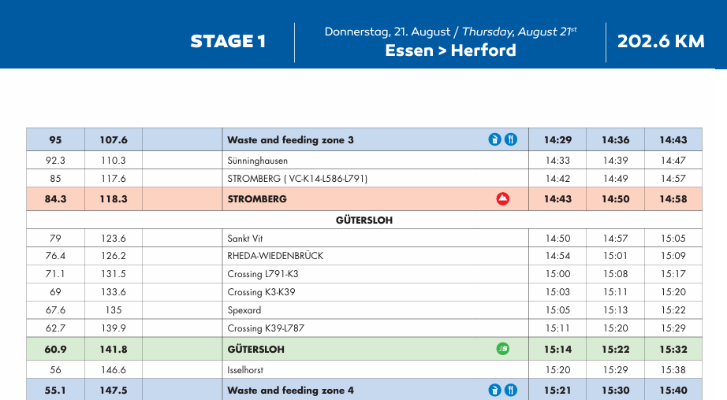Click the STROMBERG ( VC-K14-L586-L791) entry
Screen dimensions: 727x400
pos(297,179)
